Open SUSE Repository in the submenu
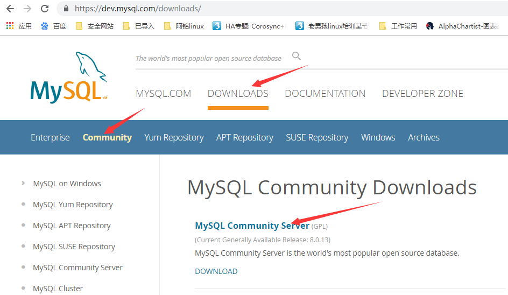Screen dimensions: 508x295 [x=317, y=137]
